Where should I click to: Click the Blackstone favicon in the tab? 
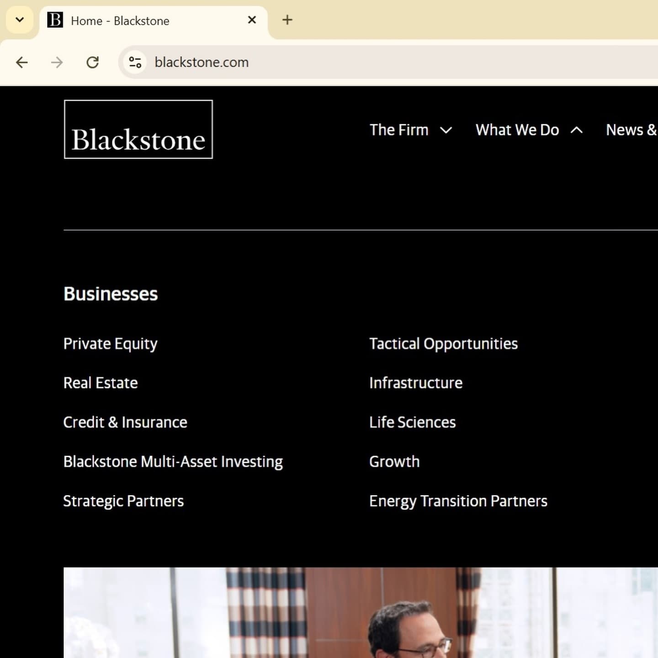pyautogui.click(x=55, y=20)
